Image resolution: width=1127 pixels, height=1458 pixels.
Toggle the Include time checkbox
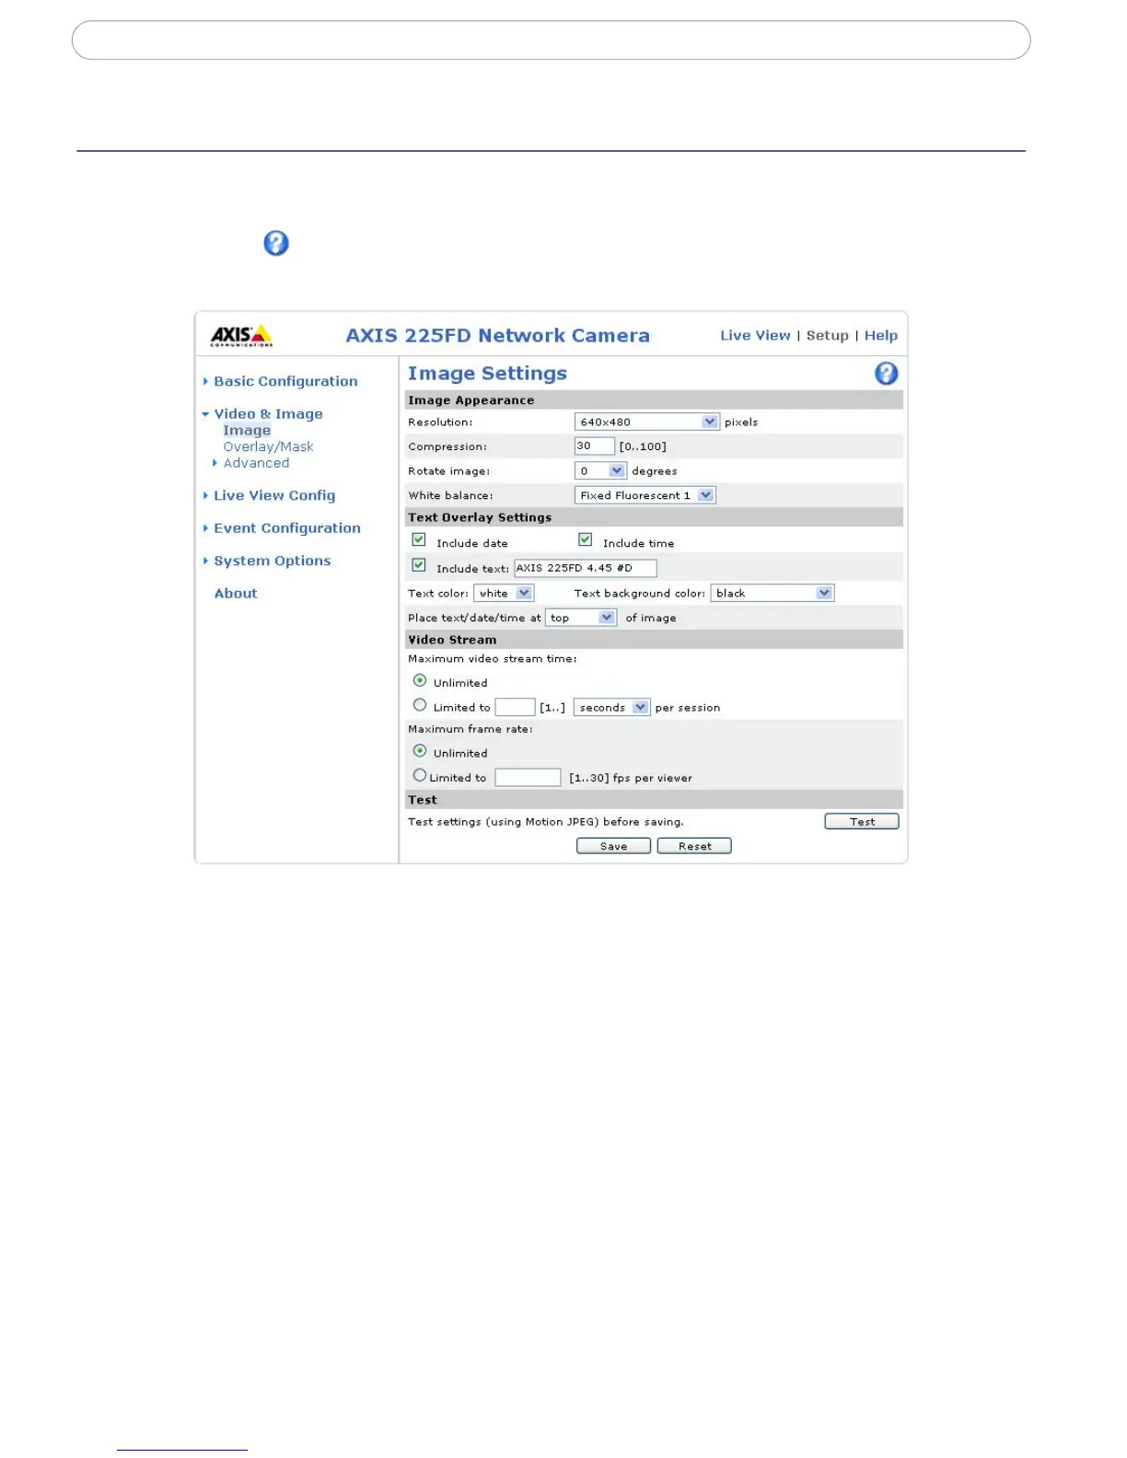pos(585,540)
